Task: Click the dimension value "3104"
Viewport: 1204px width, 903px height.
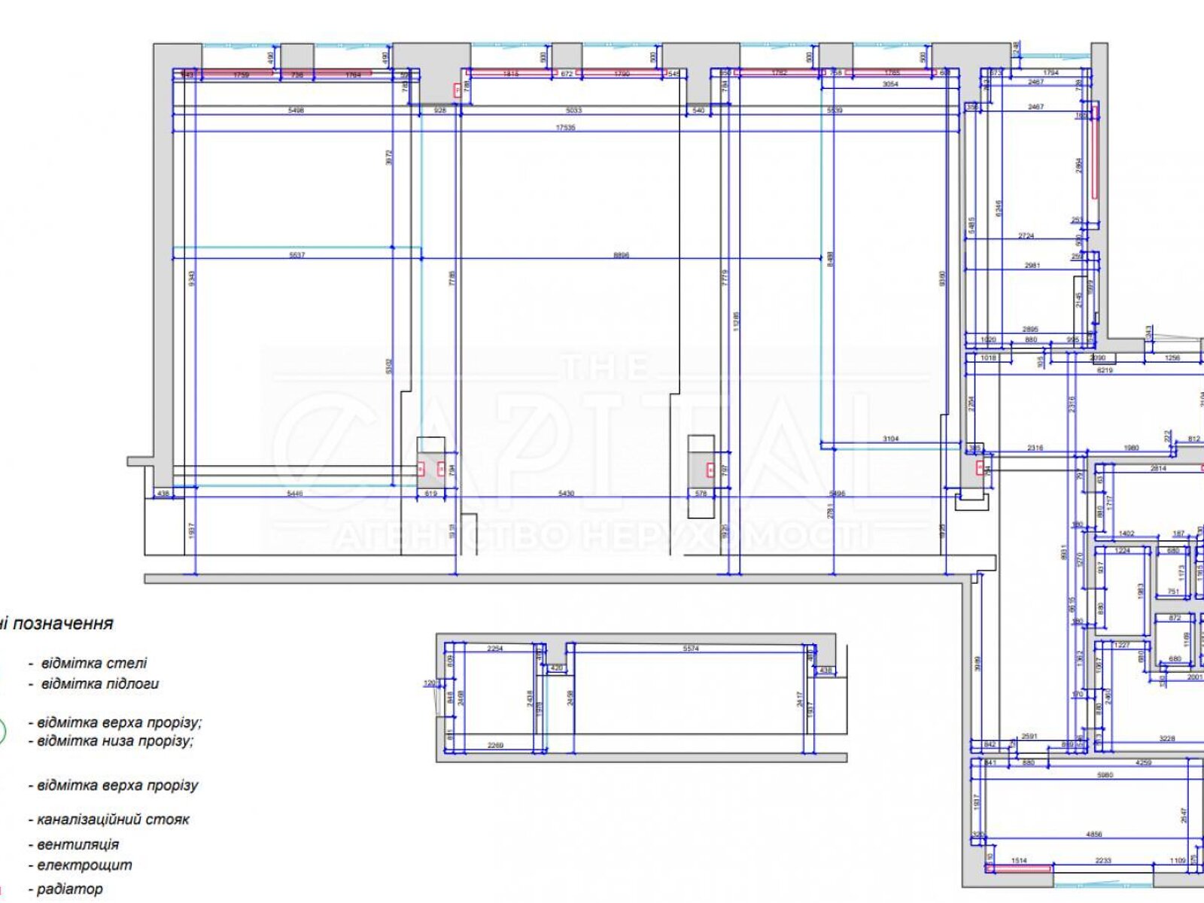Action: (x=891, y=439)
